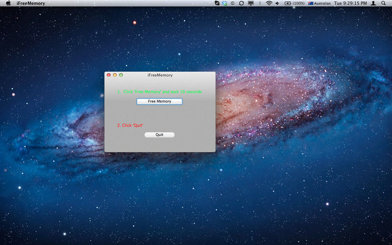Click the 'Free Memory' button
This screenshot has width=392, height=245.
coord(160,101)
